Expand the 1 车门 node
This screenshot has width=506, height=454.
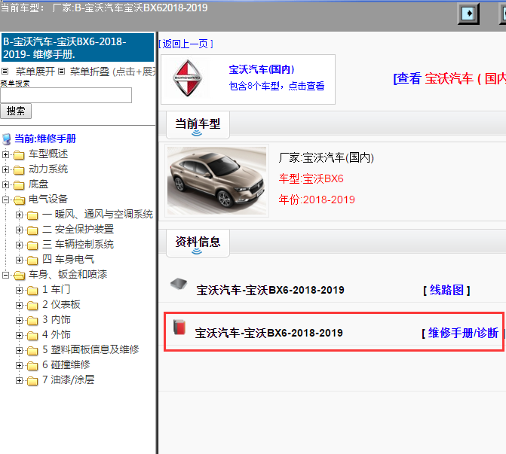[19, 290]
